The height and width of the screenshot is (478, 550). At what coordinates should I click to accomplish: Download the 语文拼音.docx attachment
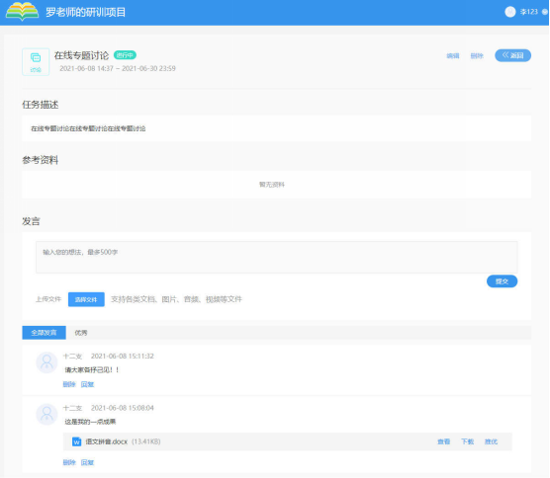point(467,441)
